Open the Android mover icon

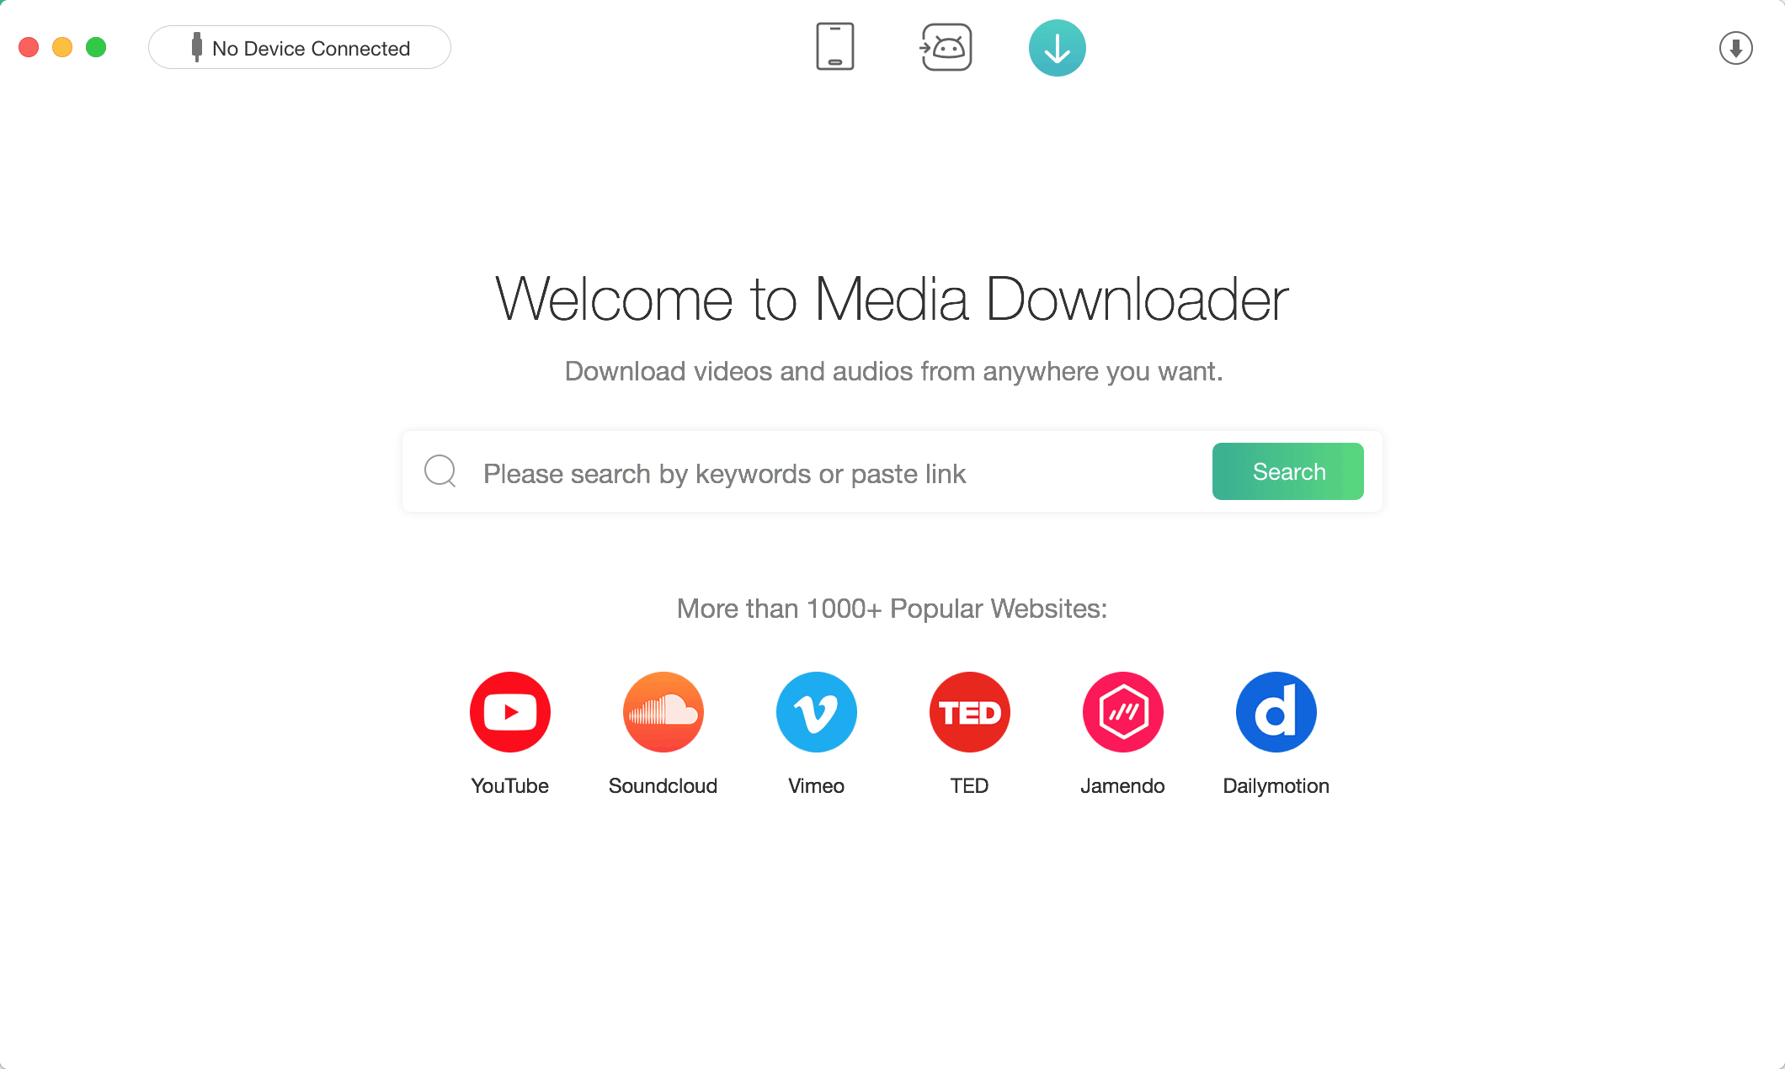pyautogui.click(x=946, y=47)
